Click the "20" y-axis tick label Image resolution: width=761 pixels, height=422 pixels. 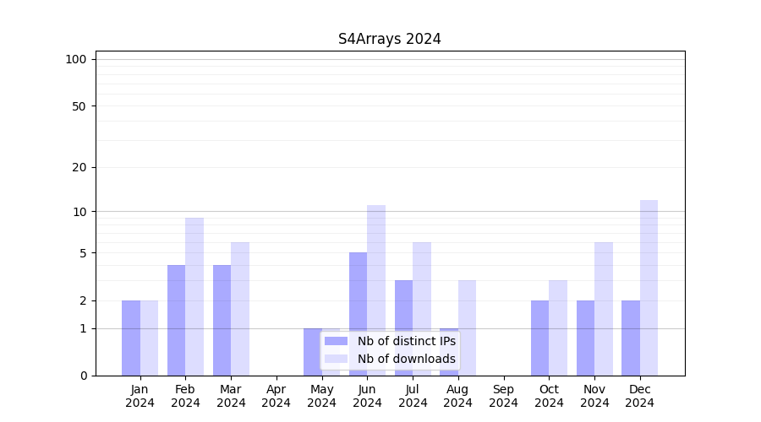coord(79,167)
